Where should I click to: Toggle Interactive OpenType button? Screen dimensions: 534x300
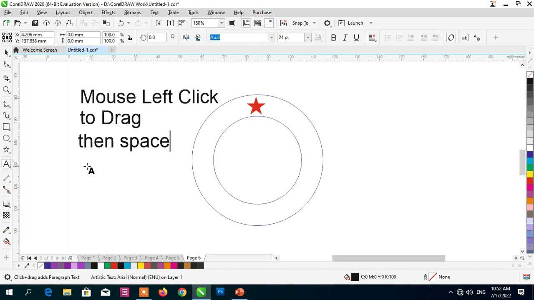pos(451,37)
